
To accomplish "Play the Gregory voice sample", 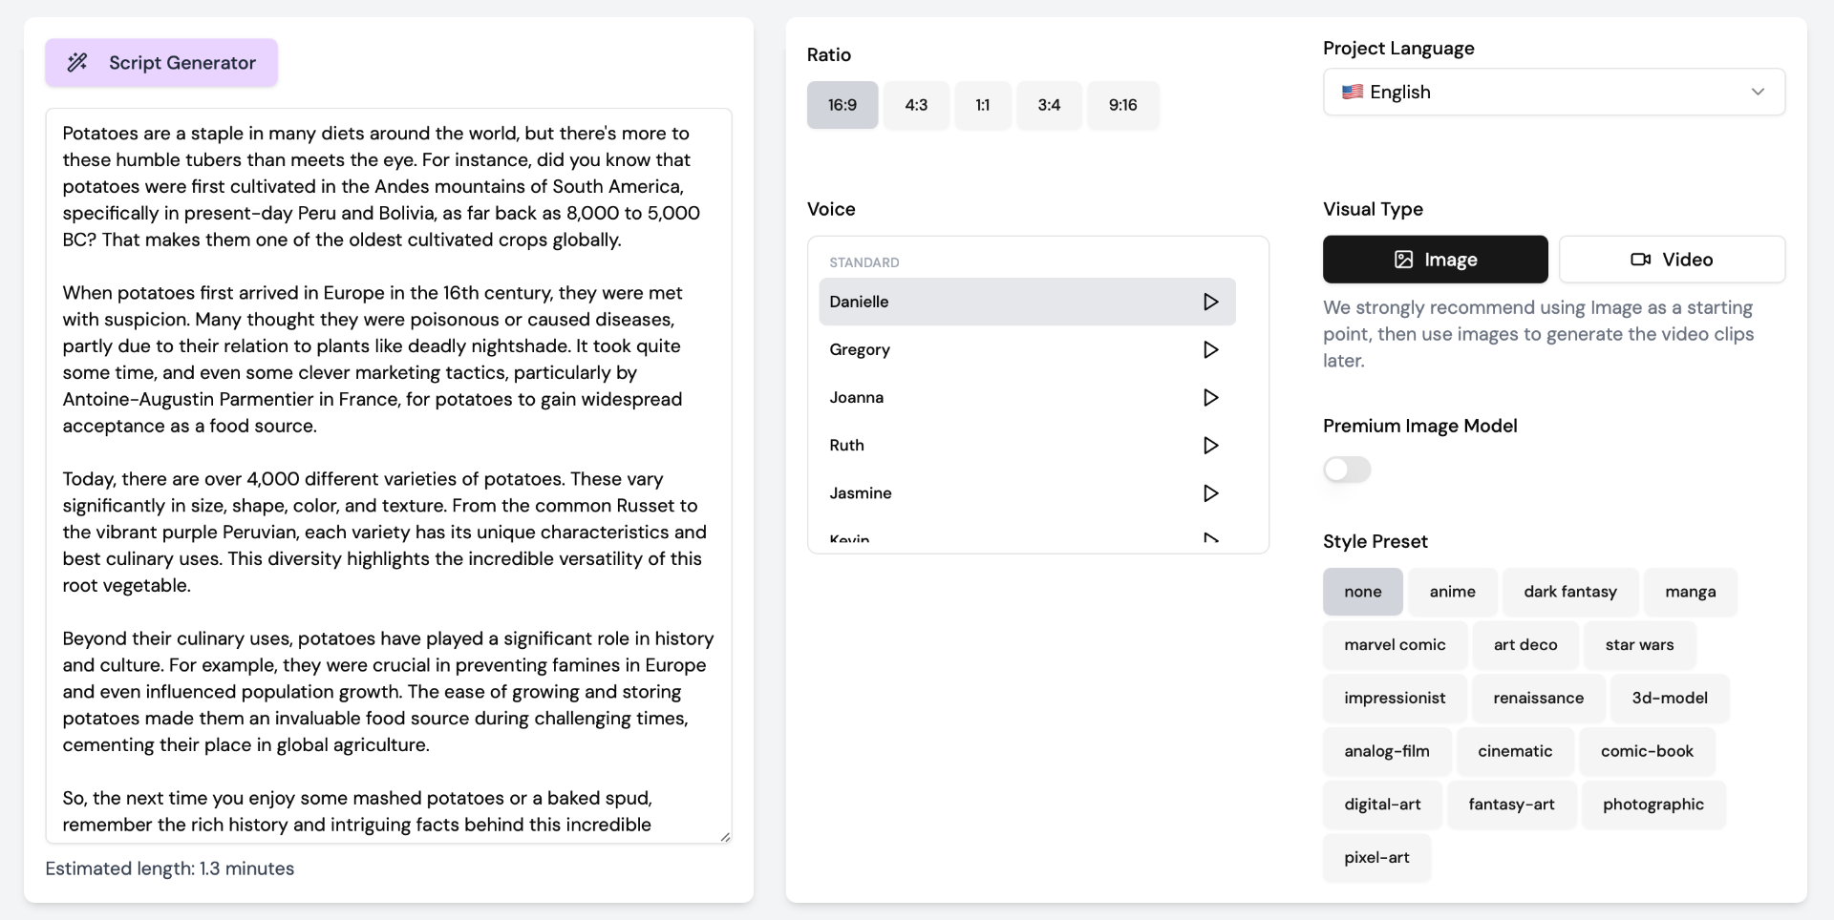I will 1210,349.
